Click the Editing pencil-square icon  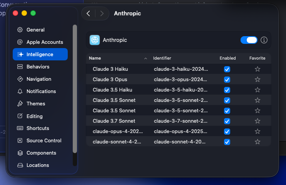(x=20, y=116)
